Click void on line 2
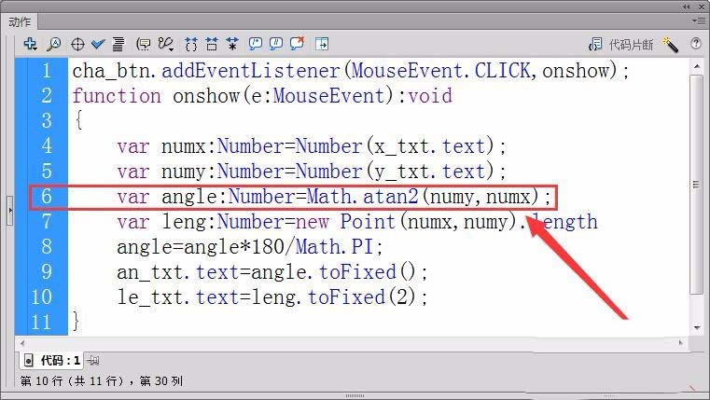The width and height of the screenshot is (710, 400). click(430, 96)
